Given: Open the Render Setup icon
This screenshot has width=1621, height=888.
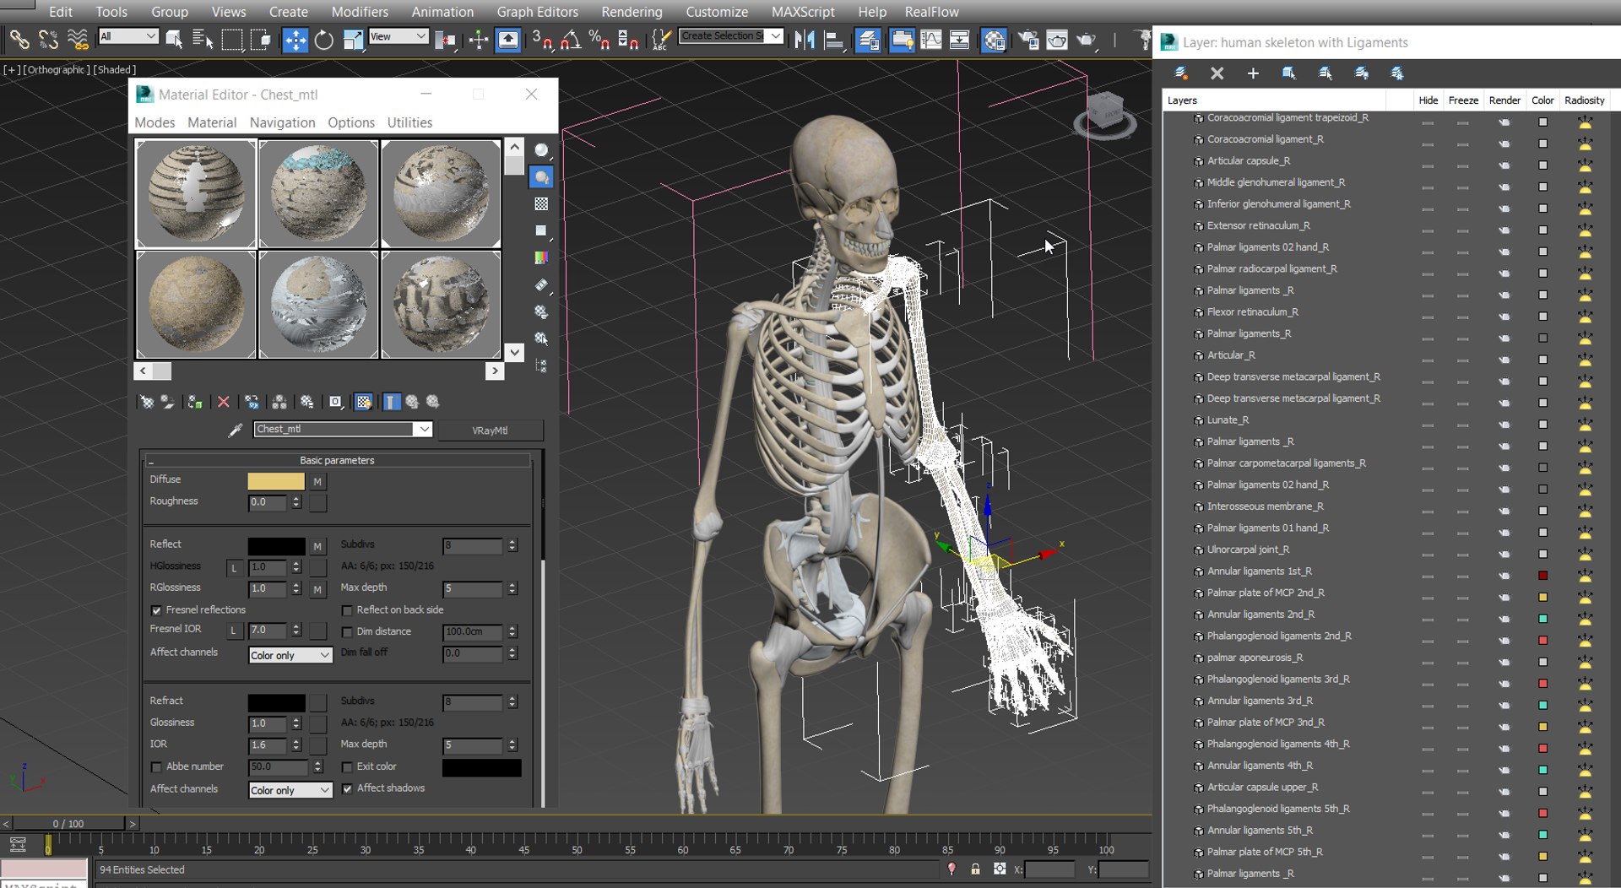Looking at the screenshot, I should click(1028, 40).
